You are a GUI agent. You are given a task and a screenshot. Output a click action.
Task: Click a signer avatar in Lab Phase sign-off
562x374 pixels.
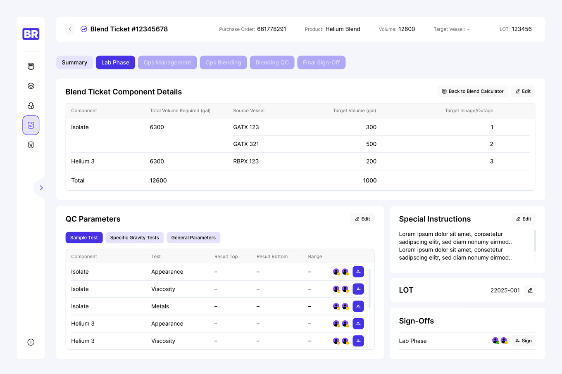[495, 341]
